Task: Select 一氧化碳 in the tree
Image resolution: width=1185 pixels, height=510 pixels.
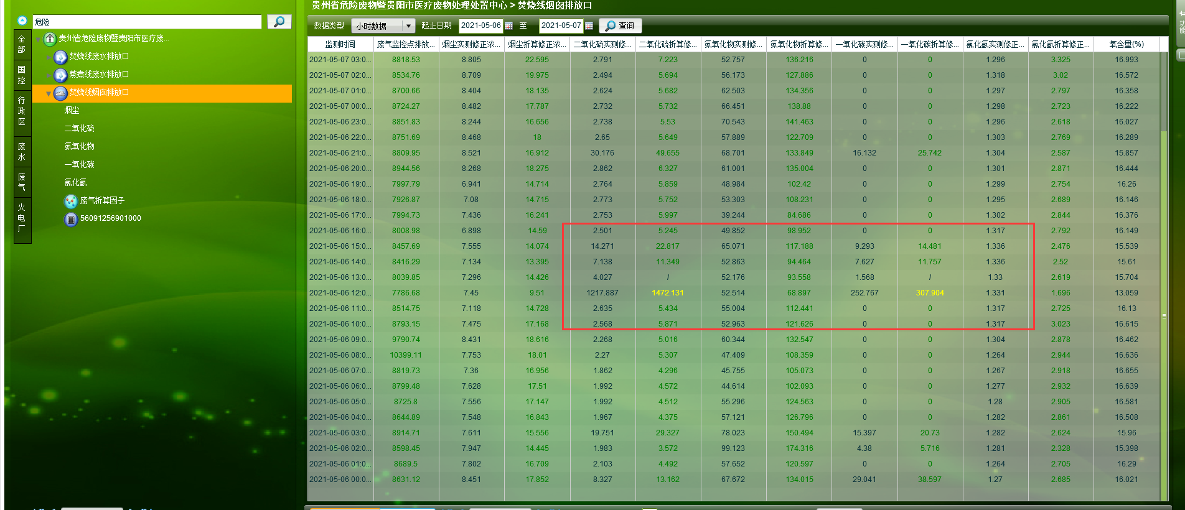Action: (80, 164)
